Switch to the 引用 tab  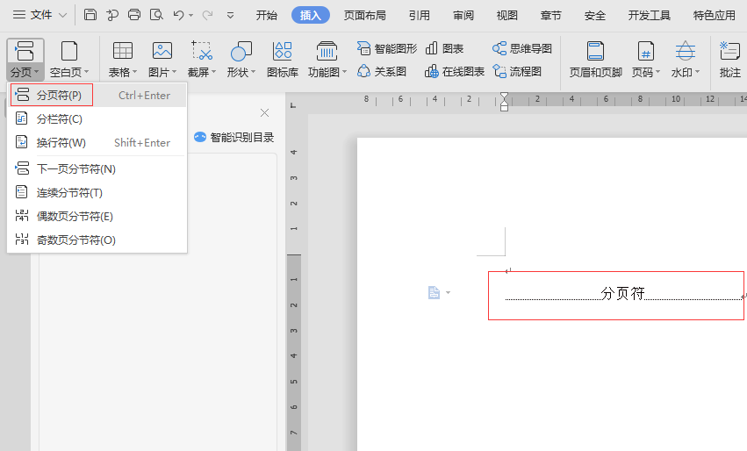(x=419, y=15)
